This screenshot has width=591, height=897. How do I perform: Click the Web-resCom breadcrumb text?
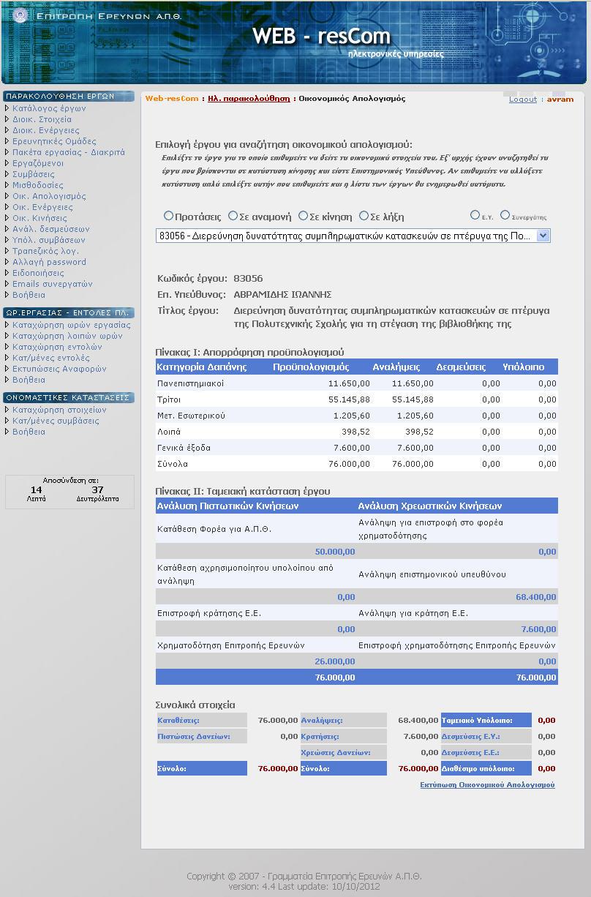pos(172,99)
